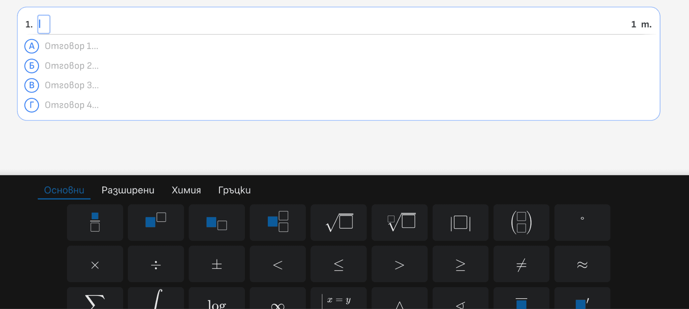
Task: Insert the x = y system template
Action: 338,298
